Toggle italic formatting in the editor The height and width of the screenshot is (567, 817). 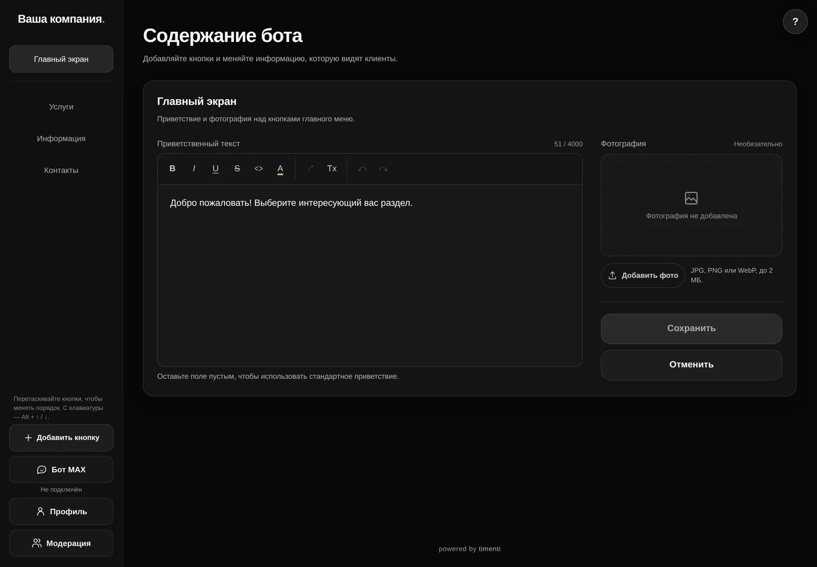tap(194, 168)
